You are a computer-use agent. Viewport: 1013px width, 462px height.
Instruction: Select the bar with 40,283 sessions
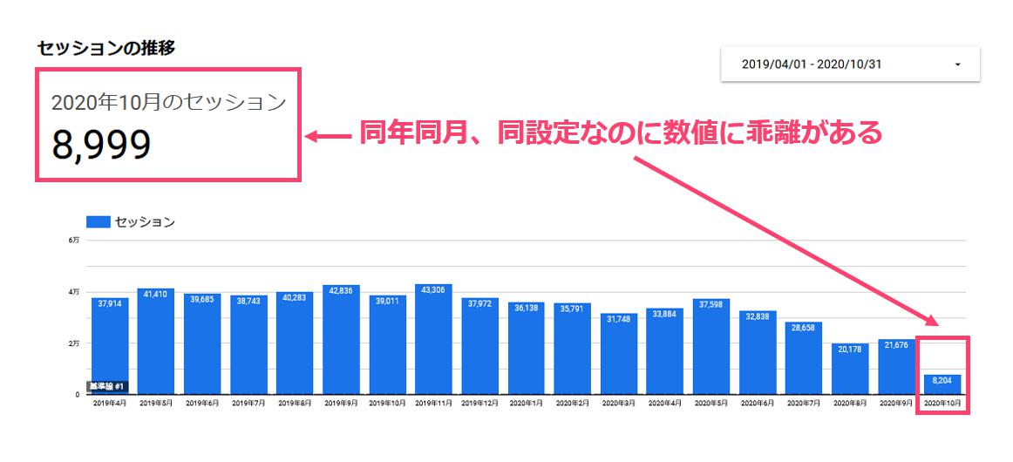click(x=295, y=343)
